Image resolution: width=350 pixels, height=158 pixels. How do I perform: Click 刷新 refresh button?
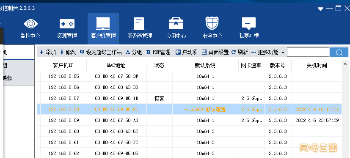click(x=240, y=52)
